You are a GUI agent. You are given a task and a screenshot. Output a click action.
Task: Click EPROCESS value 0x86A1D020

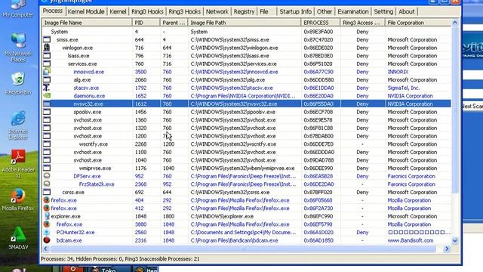[318, 232]
